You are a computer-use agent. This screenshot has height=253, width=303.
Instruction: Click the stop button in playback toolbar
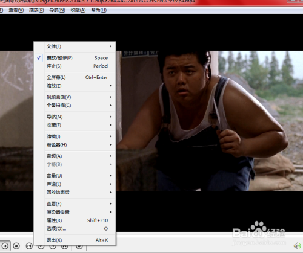tap(16, 246)
